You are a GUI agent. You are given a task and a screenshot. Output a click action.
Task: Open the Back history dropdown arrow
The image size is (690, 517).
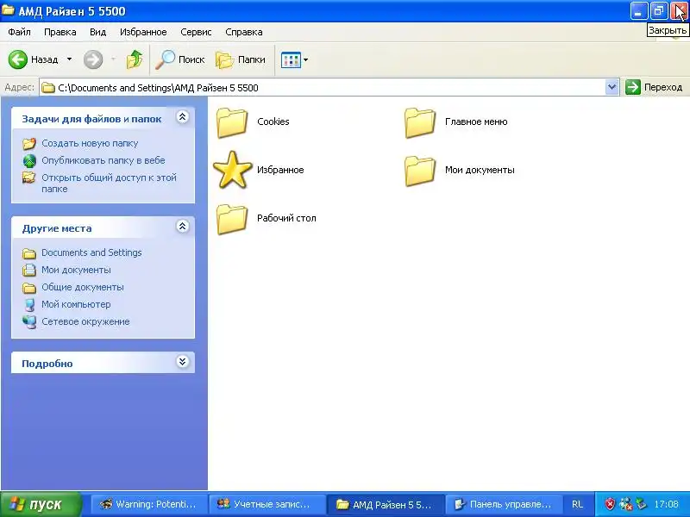(x=69, y=59)
